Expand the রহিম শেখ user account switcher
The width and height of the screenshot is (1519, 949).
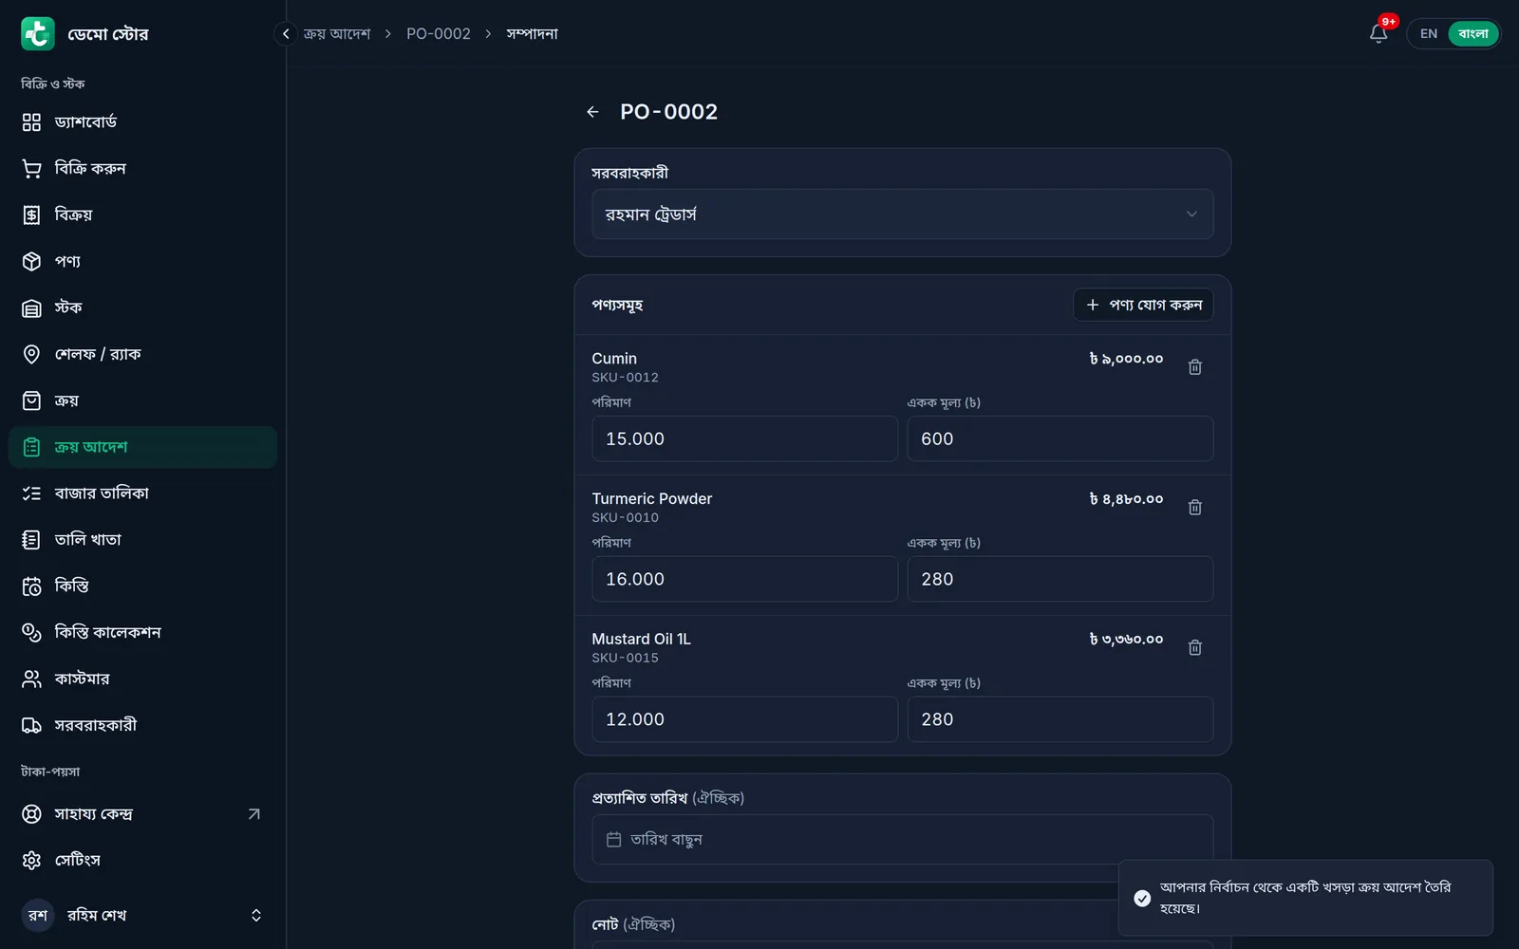coord(142,915)
